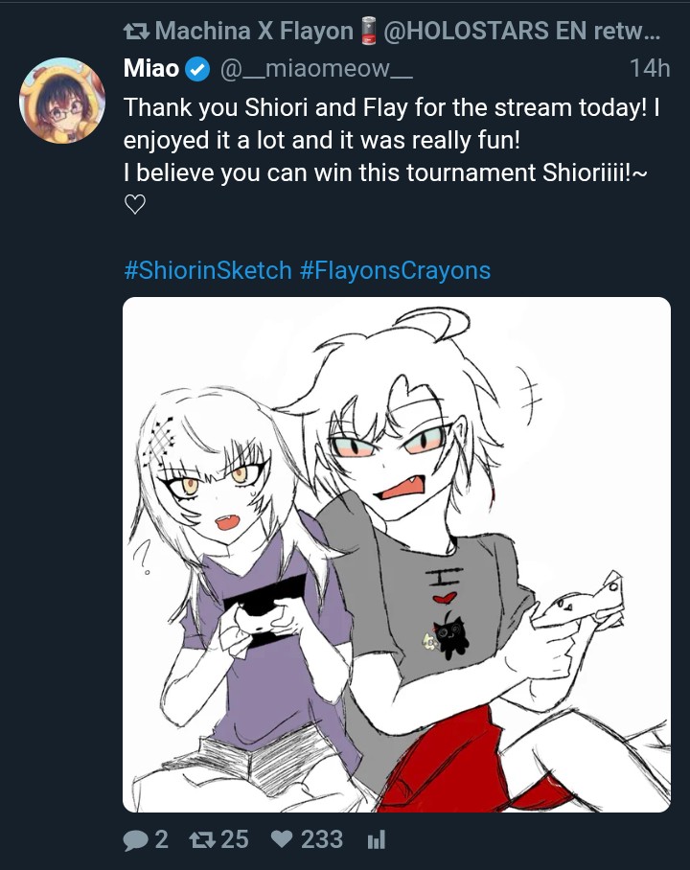
Task: Open the Machina X Flayon retweeter profile
Action: pos(254,31)
